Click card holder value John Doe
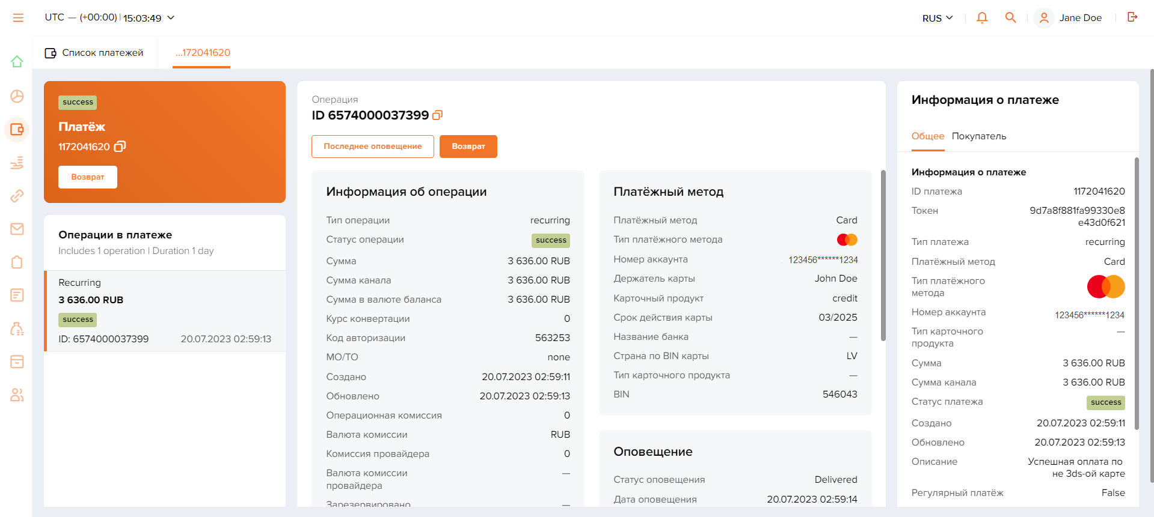The image size is (1154, 517). pyautogui.click(x=836, y=279)
